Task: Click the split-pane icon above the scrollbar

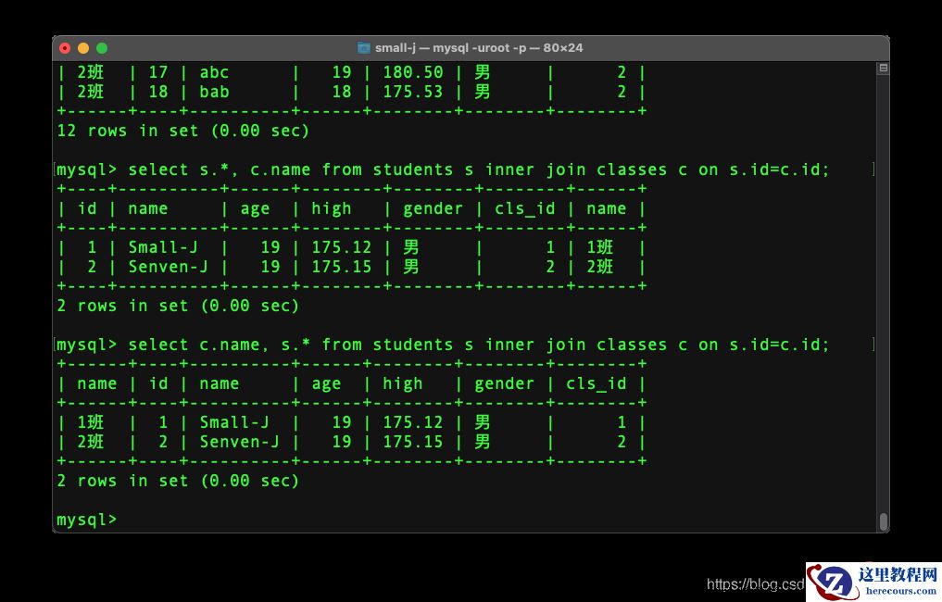Action: click(x=883, y=68)
